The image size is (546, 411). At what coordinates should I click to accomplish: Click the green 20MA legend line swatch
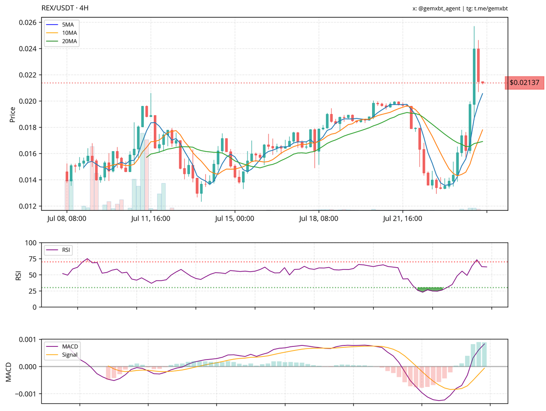tap(52, 41)
